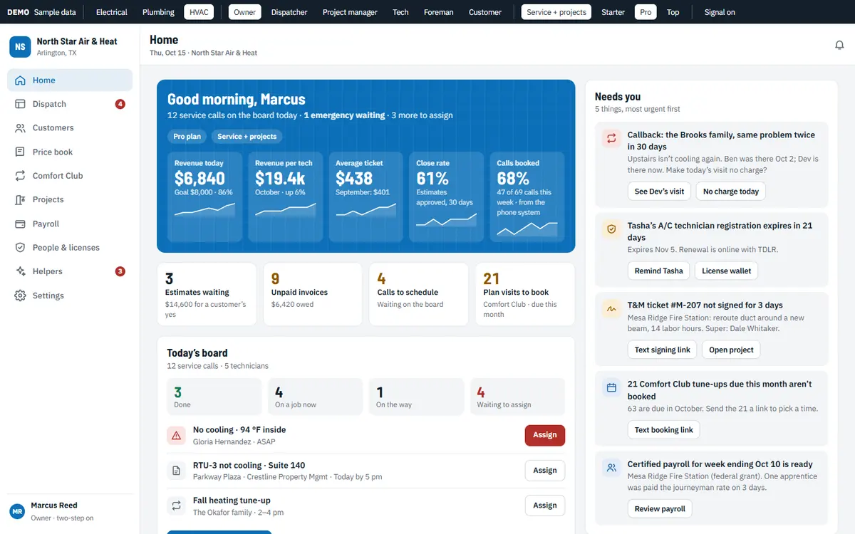This screenshot has width=855, height=534.
Task: Open the Plan visits to book card
Action: (x=525, y=294)
